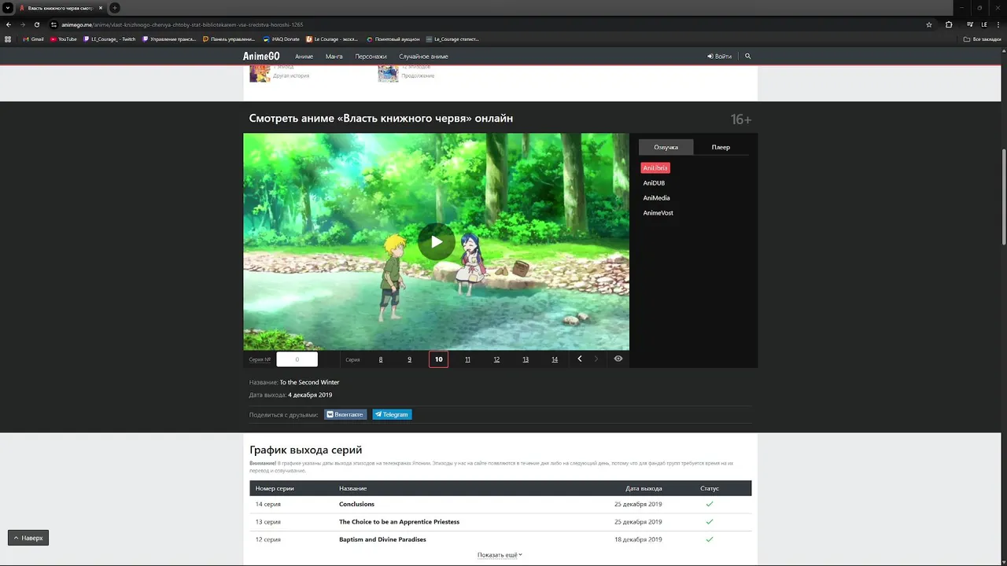1007x566 pixels.
Task: Play the anime video
Action: click(436, 241)
